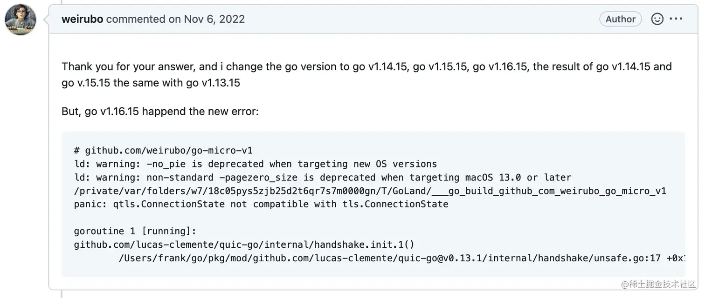Screen dimensions: 705x298
Task: Open the weirubo username profile link
Action: click(x=82, y=19)
